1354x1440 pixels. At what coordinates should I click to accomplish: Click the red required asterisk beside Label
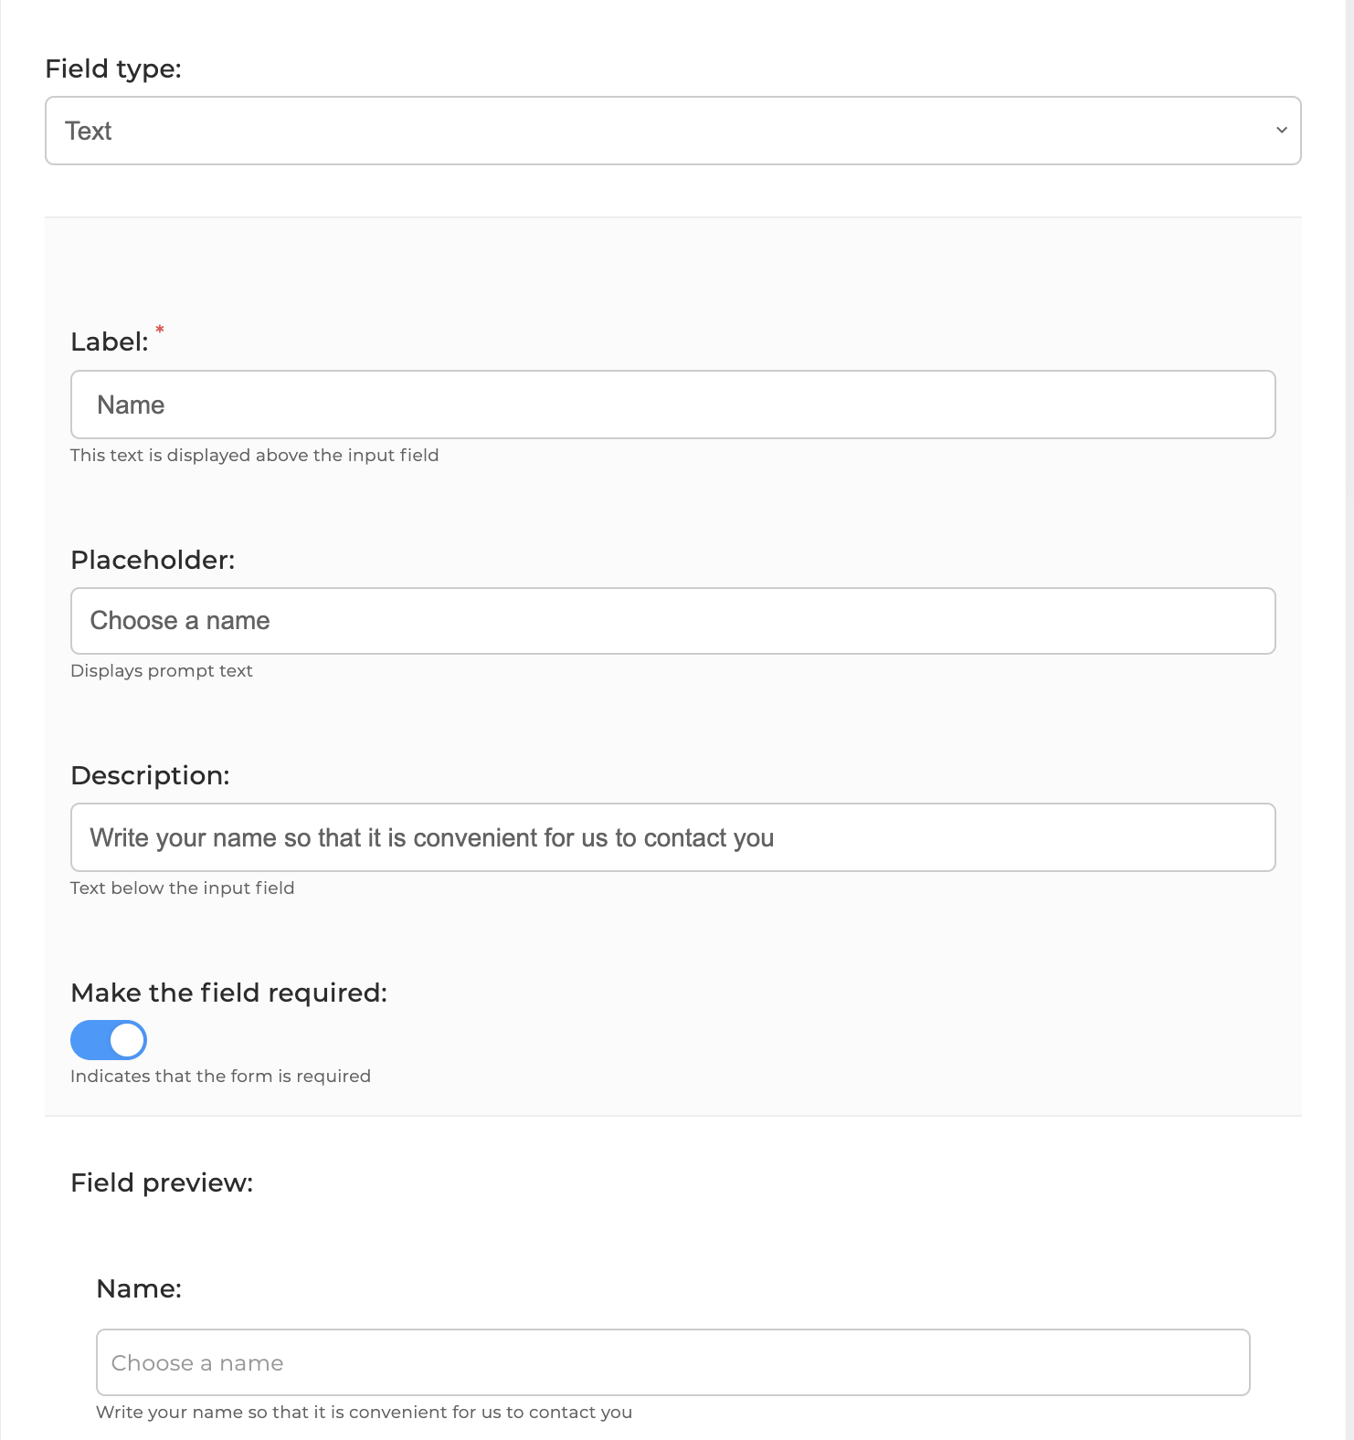pyautogui.click(x=160, y=330)
